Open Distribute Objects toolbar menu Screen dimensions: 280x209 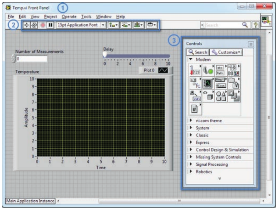tap(126, 25)
